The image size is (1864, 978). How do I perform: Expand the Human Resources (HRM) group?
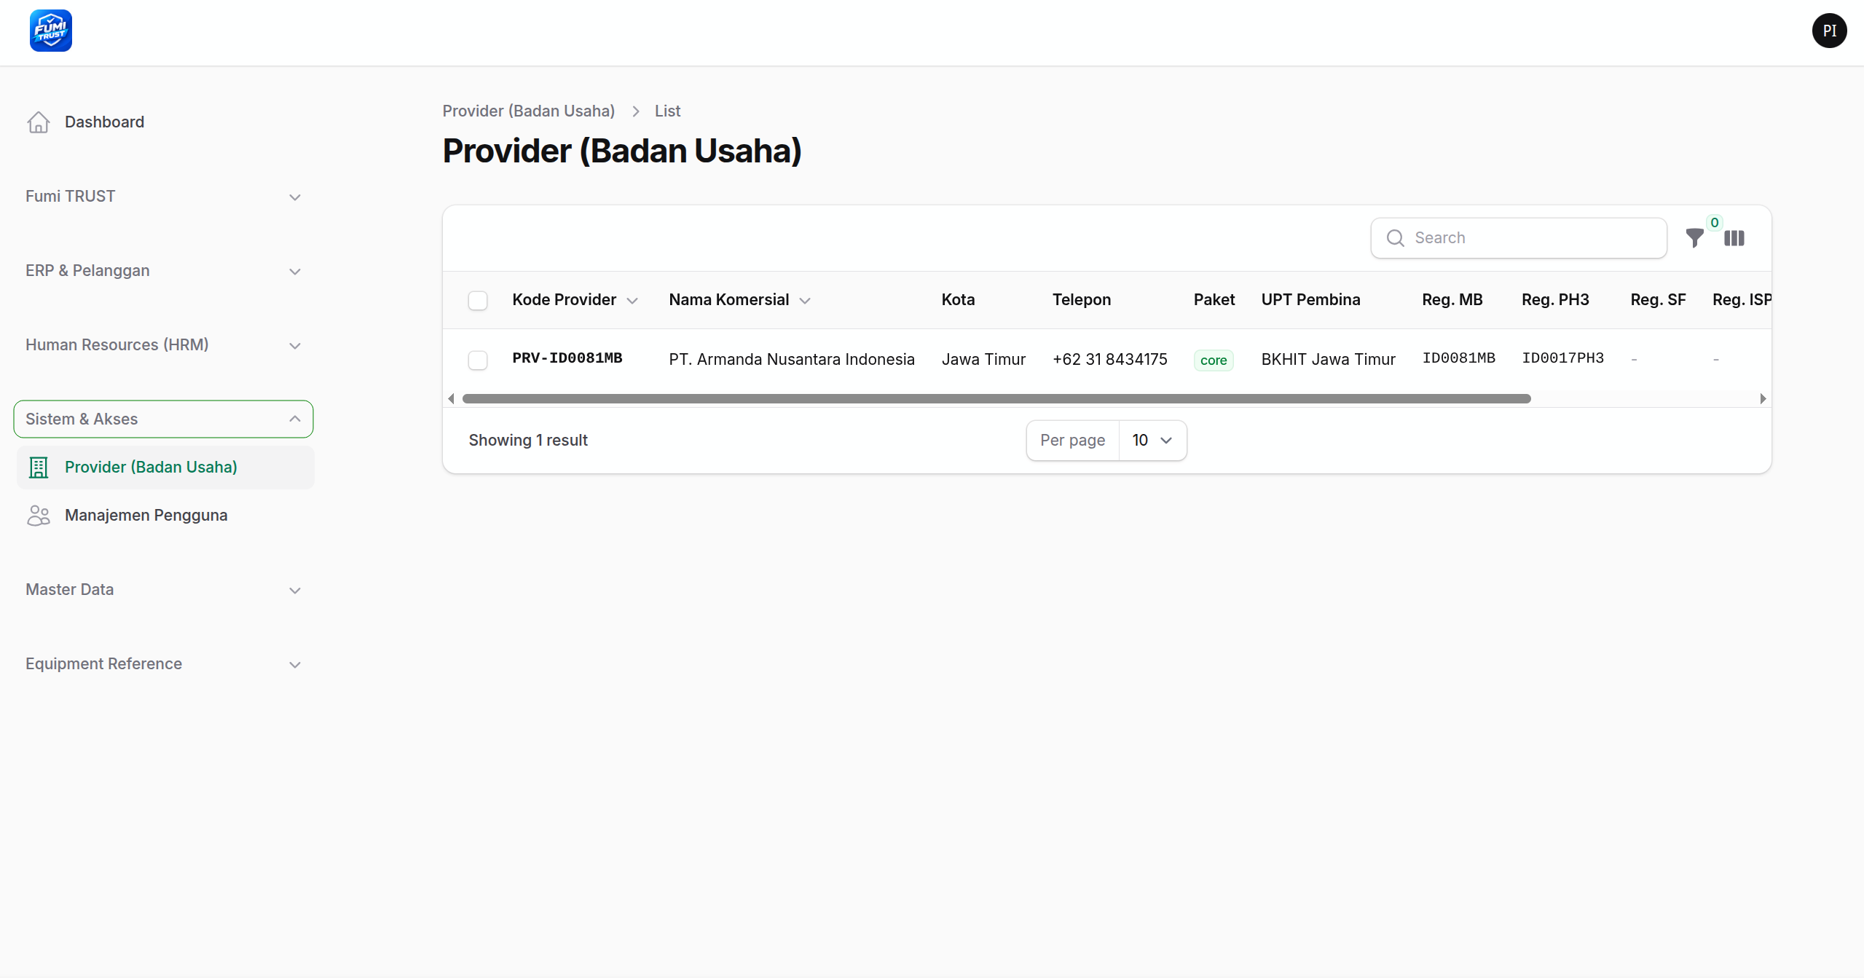click(163, 345)
